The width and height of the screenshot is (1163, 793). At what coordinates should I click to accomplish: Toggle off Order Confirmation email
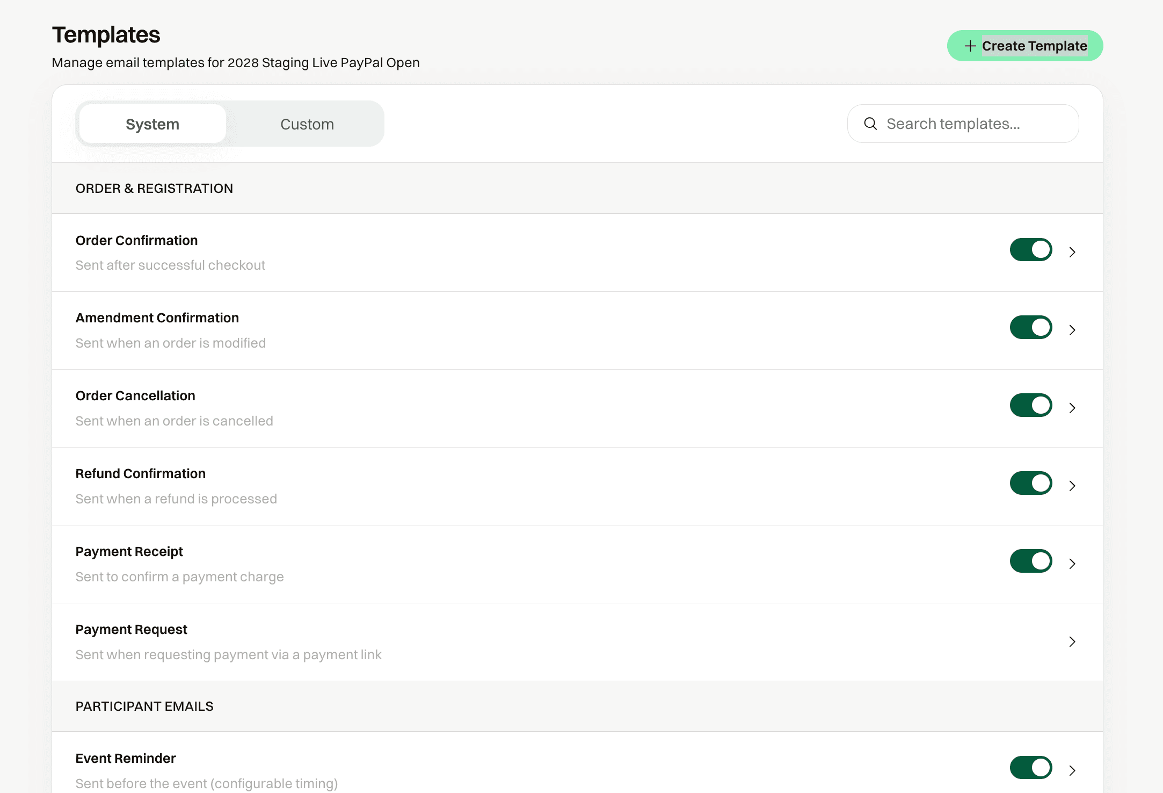pyautogui.click(x=1031, y=250)
